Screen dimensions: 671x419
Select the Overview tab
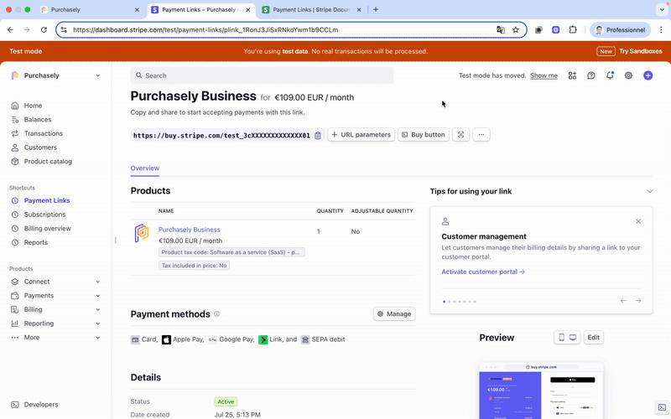click(x=144, y=168)
